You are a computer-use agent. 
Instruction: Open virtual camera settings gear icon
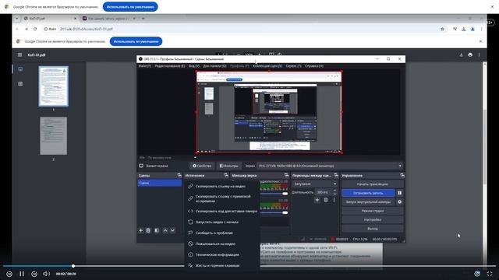click(400, 202)
